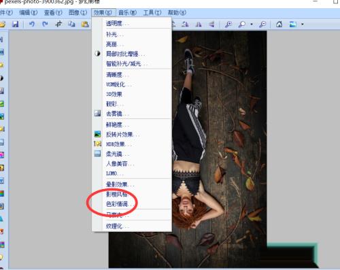Image resolution: width=340 pixels, height=270 pixels.
Task: Click the zoom out magnifier icon
Action: 262,24
